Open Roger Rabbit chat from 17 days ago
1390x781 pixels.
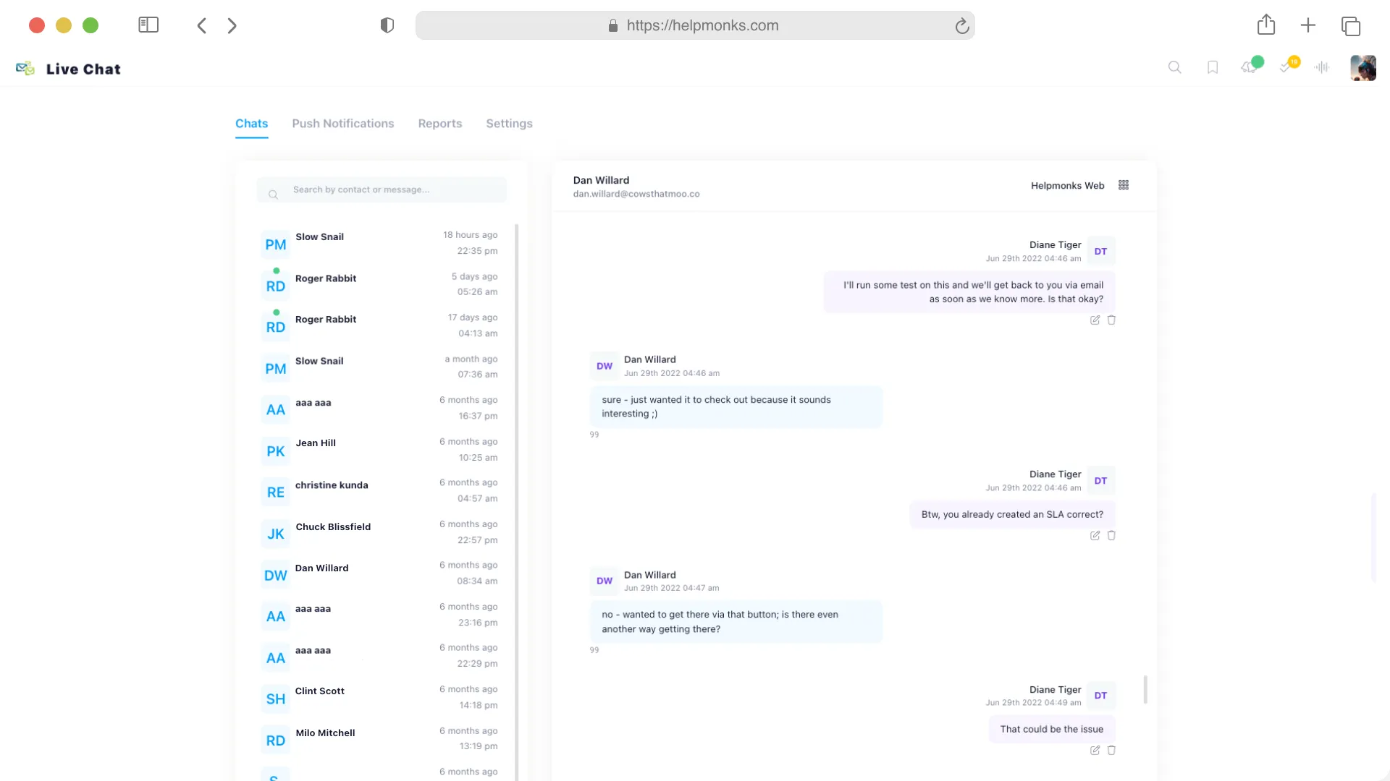(x=380, y=326)
